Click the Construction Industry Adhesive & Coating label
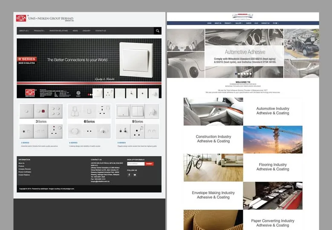The width and height of the screenshot is (332, 230). (213, 139)
